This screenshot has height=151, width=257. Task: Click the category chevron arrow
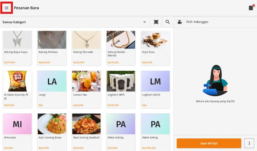(x=144, y=22)
